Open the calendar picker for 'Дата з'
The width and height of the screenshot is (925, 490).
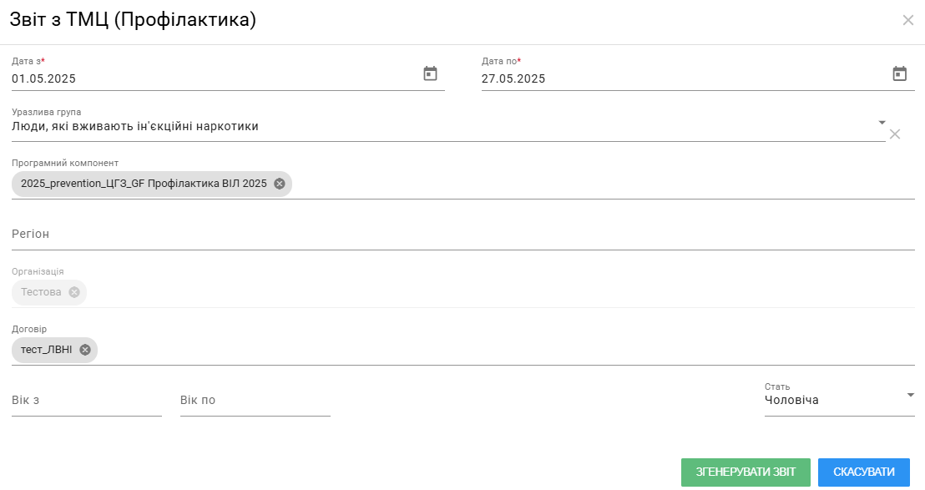click(430, 73)
